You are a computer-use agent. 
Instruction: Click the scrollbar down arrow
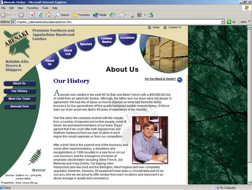249,183
